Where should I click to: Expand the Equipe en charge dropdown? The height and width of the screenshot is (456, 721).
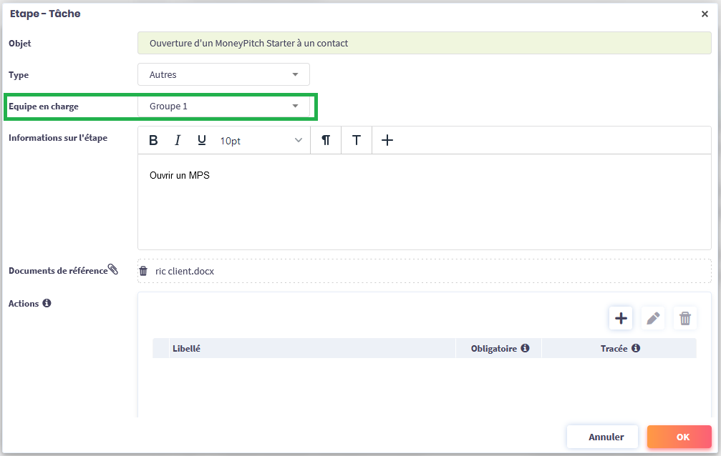[x=223, y=106]
